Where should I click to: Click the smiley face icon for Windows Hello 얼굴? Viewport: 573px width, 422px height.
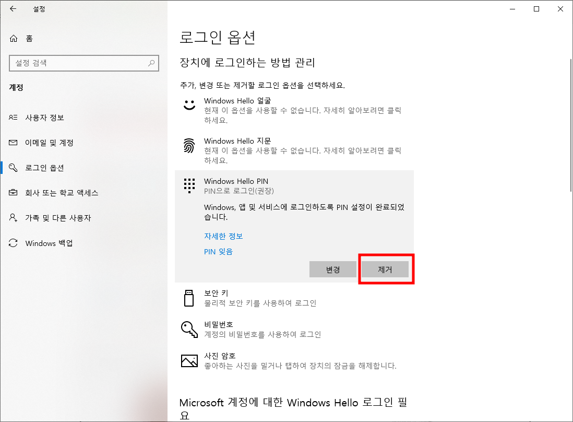[189, 104]
